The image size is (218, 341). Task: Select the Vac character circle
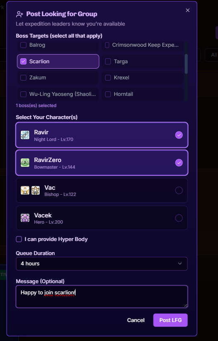(x=179, y=190)
